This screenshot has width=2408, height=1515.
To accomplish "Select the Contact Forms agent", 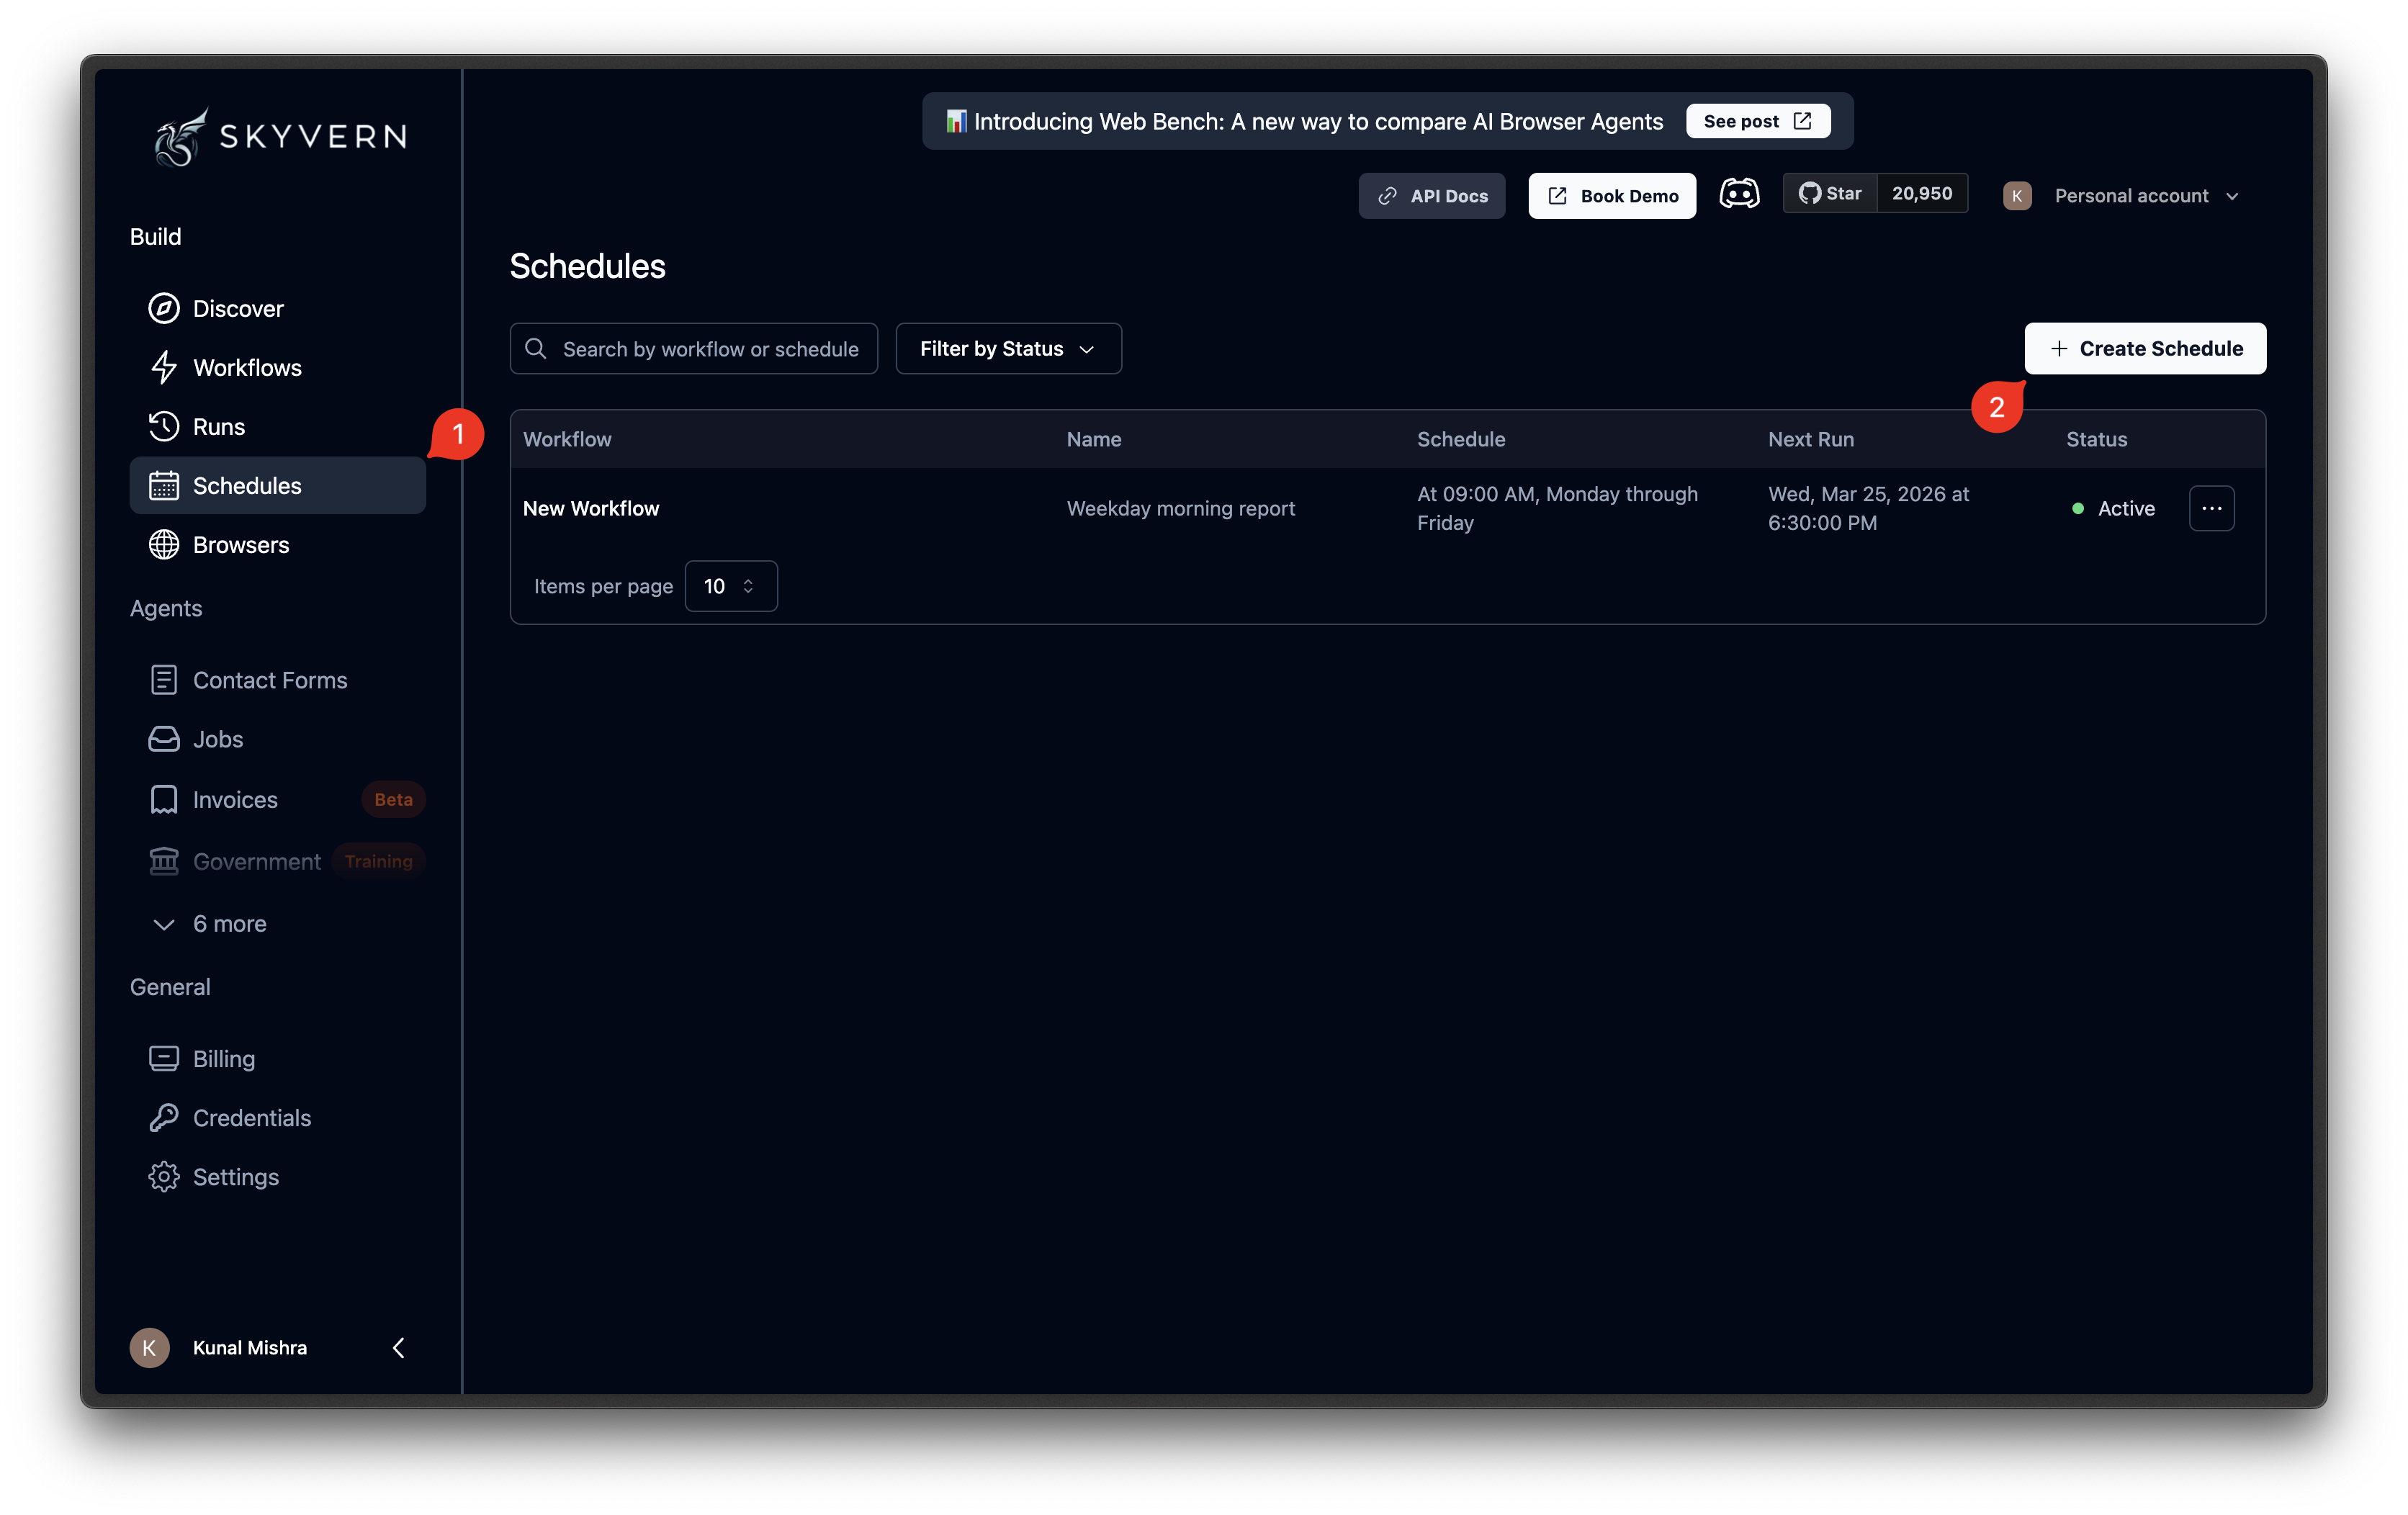I will pyautogui.click(x=270, y=679).
